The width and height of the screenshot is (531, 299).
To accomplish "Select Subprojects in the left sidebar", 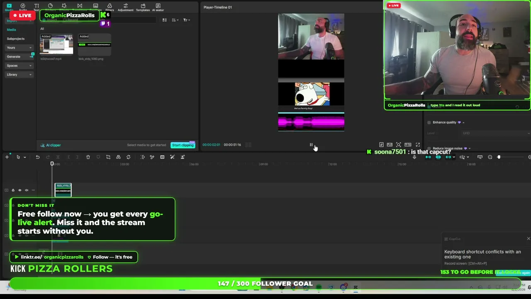I will pos(15,39).
